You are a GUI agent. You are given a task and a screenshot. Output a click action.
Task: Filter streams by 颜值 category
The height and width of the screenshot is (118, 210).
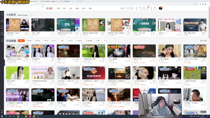point(62,41)
